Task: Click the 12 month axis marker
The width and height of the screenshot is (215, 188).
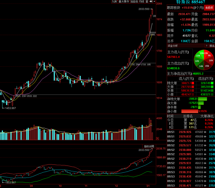Action: (116, 186)
